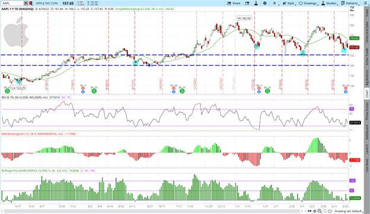Open the Phase Scores side tab
370x214 pixels.
pyautogui.click(x=367, y=111)
